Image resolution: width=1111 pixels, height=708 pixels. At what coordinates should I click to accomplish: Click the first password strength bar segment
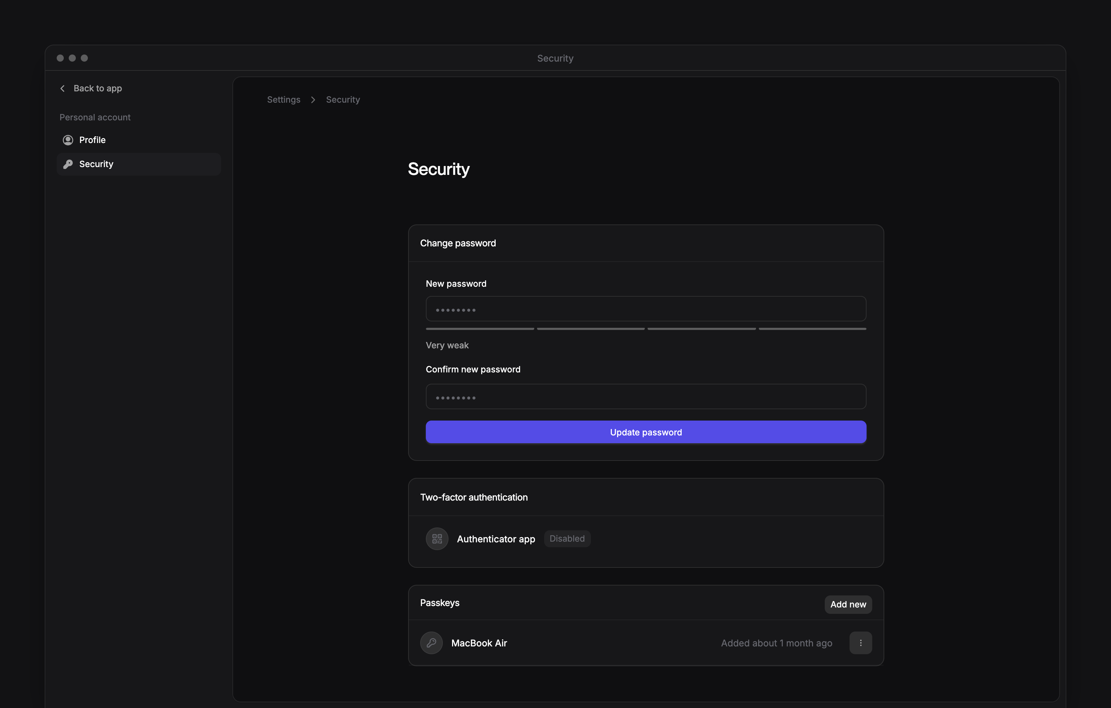tap(480, 329)
